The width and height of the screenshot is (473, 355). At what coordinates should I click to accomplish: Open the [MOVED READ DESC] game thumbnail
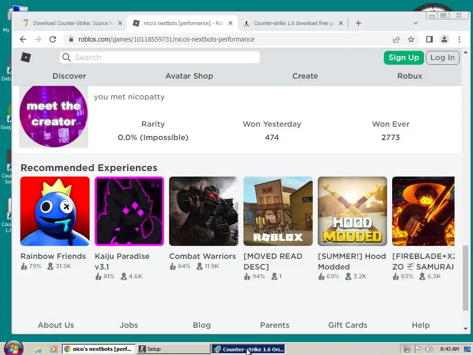[278, 211]
